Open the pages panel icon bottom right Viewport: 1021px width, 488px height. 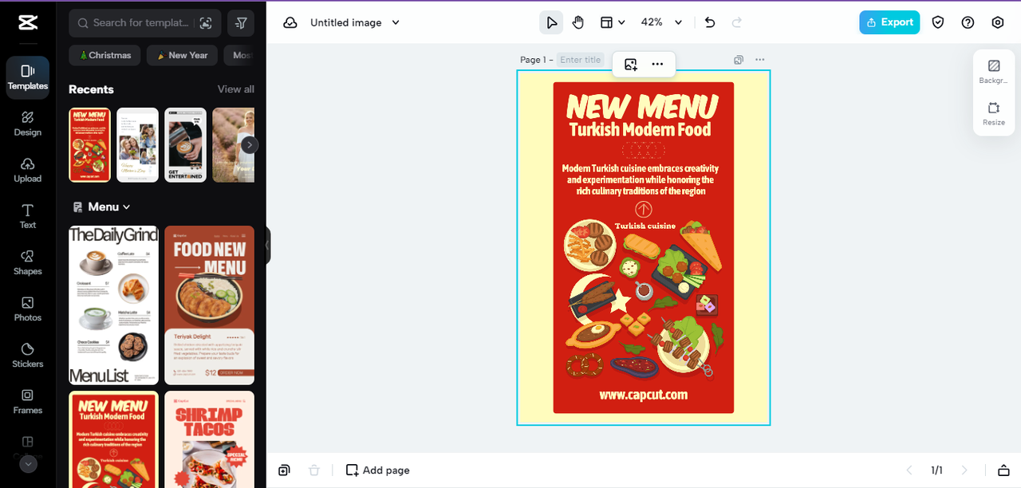tap(1004, 470)
